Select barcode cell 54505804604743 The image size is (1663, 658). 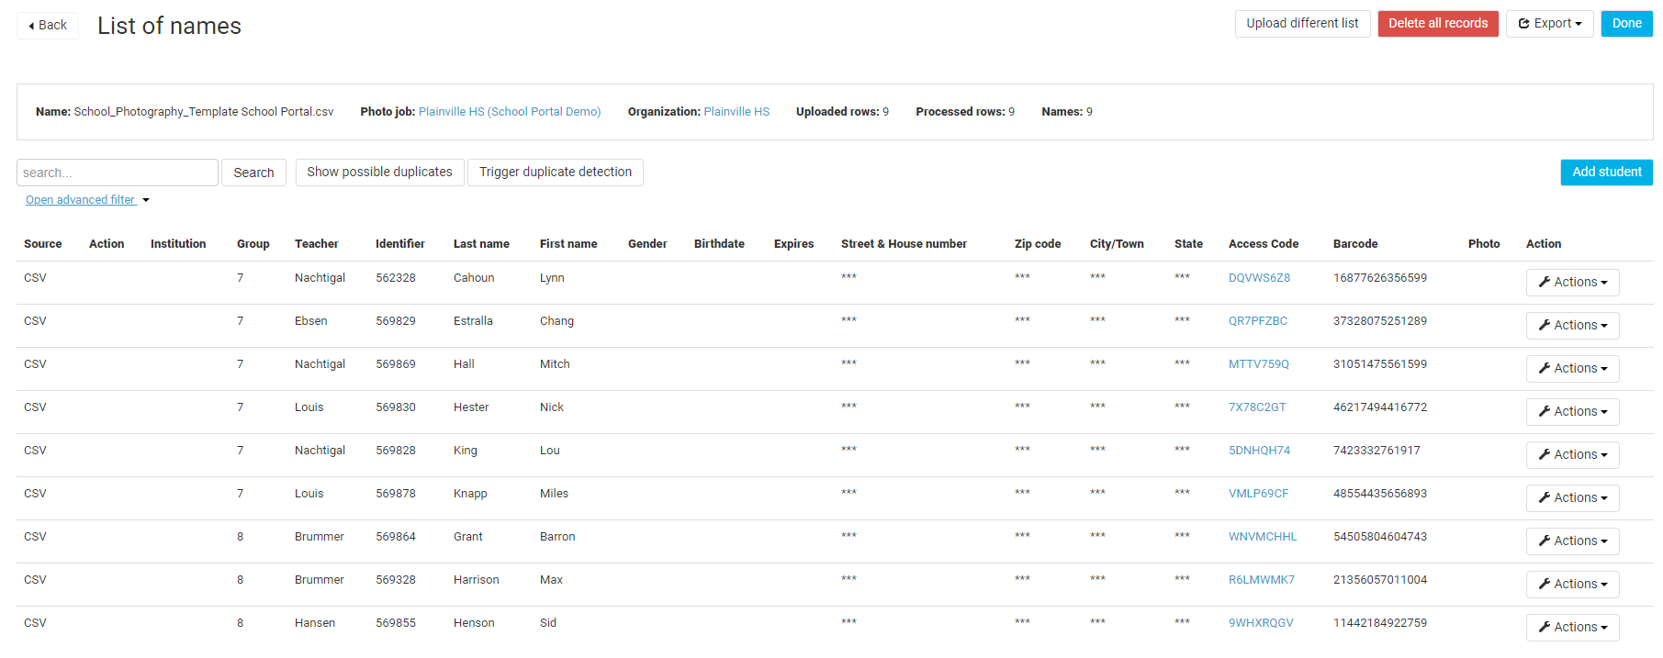coord(1380,537)
